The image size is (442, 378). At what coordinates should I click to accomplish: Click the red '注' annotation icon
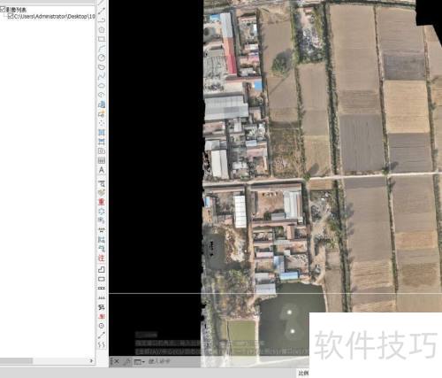[x=102, y=258]
